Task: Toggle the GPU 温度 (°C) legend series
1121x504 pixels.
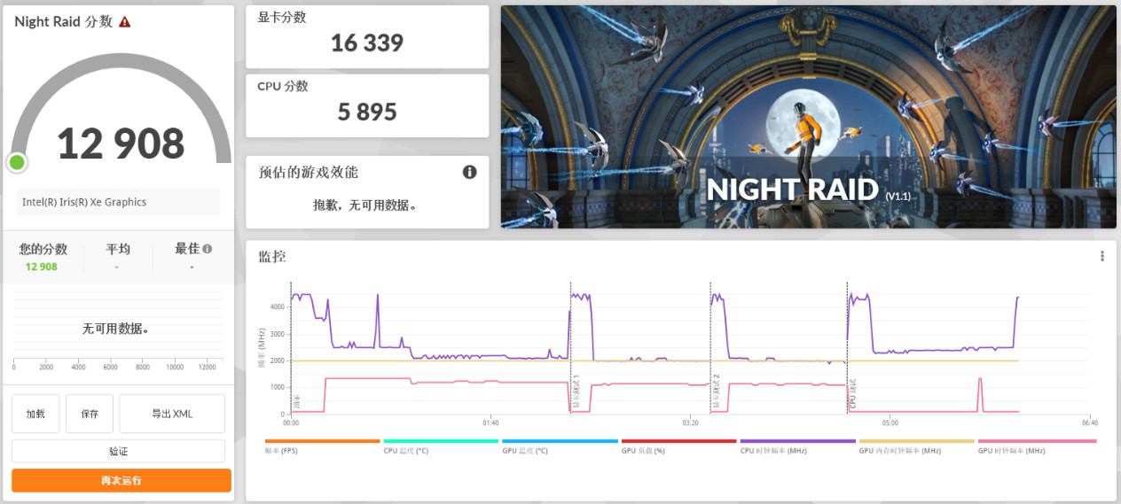Action: [x=560, y=446]
